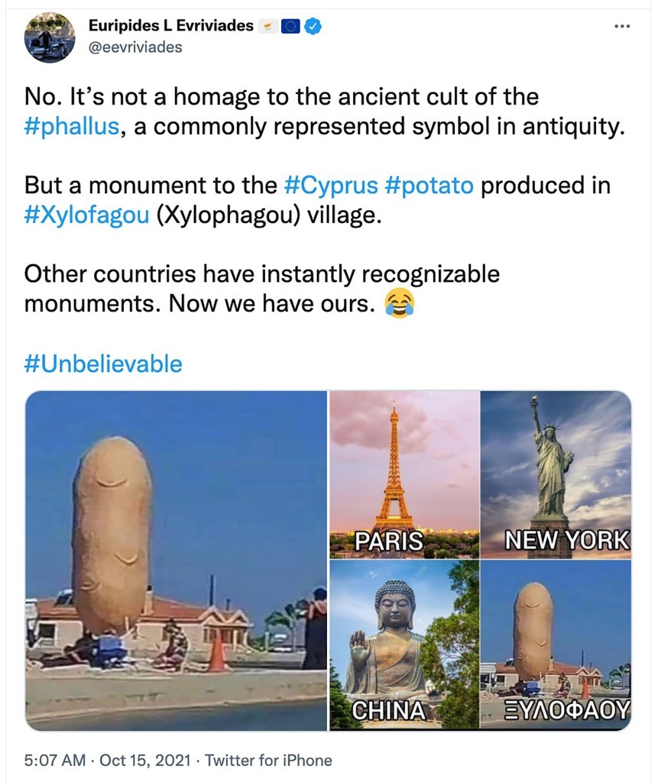Click the blue verified badge
The width and height of the screenshot is (658, 782).
click(x=313, y=27)
